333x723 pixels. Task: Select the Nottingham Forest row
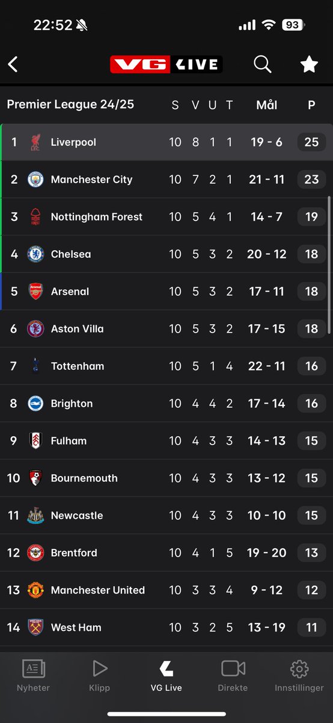point(166,217)
